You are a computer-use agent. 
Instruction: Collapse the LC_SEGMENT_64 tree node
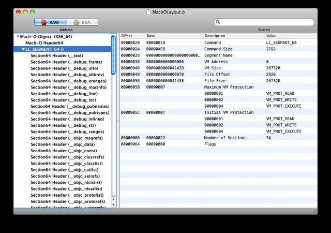click(x=23, y=49)
